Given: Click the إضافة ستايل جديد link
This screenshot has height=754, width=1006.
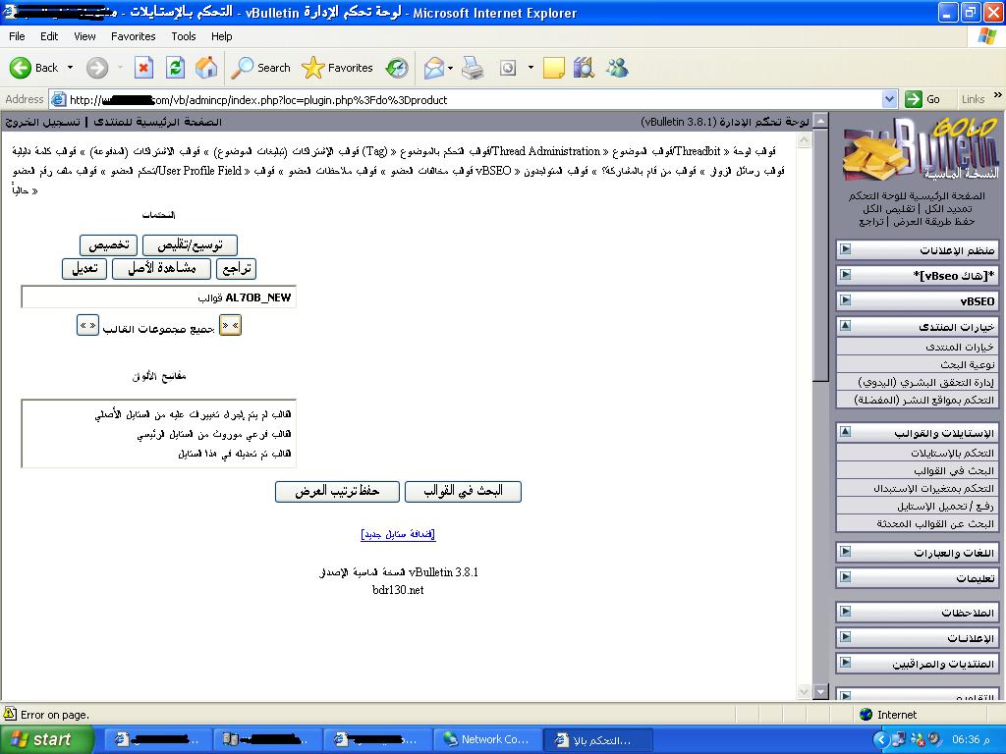Looking at the screenshot, I should tap(398, 534).
